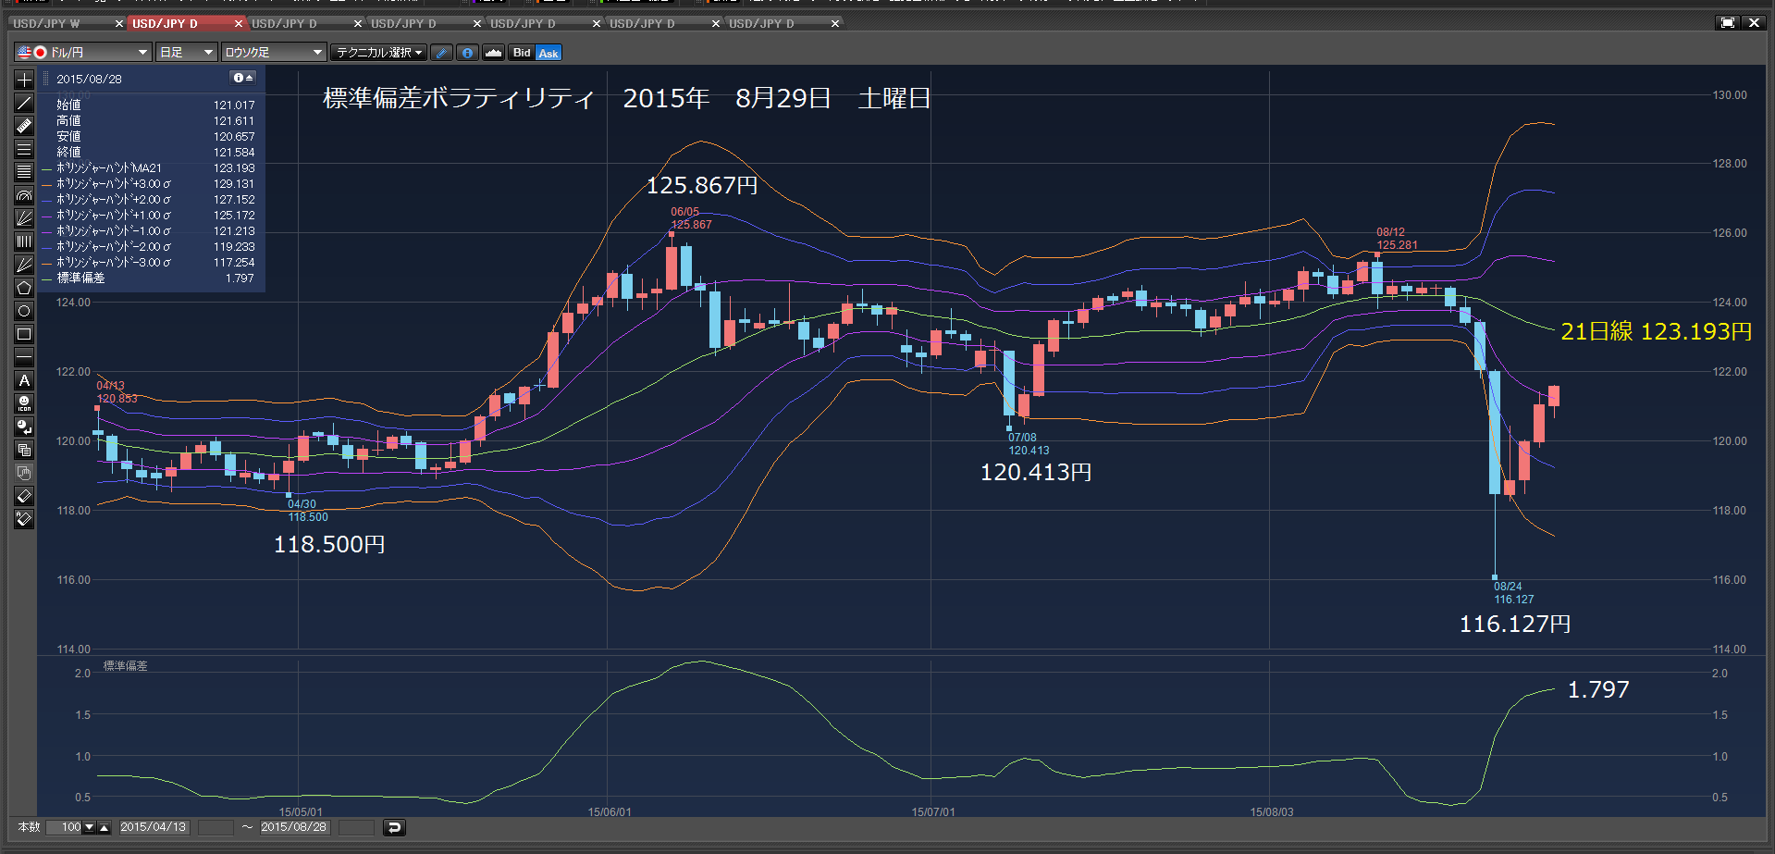Image resolution: width=1775 pixels, height=854 pixels.
Task: Click the empty time field after end date
Action: tap(357, 827)
